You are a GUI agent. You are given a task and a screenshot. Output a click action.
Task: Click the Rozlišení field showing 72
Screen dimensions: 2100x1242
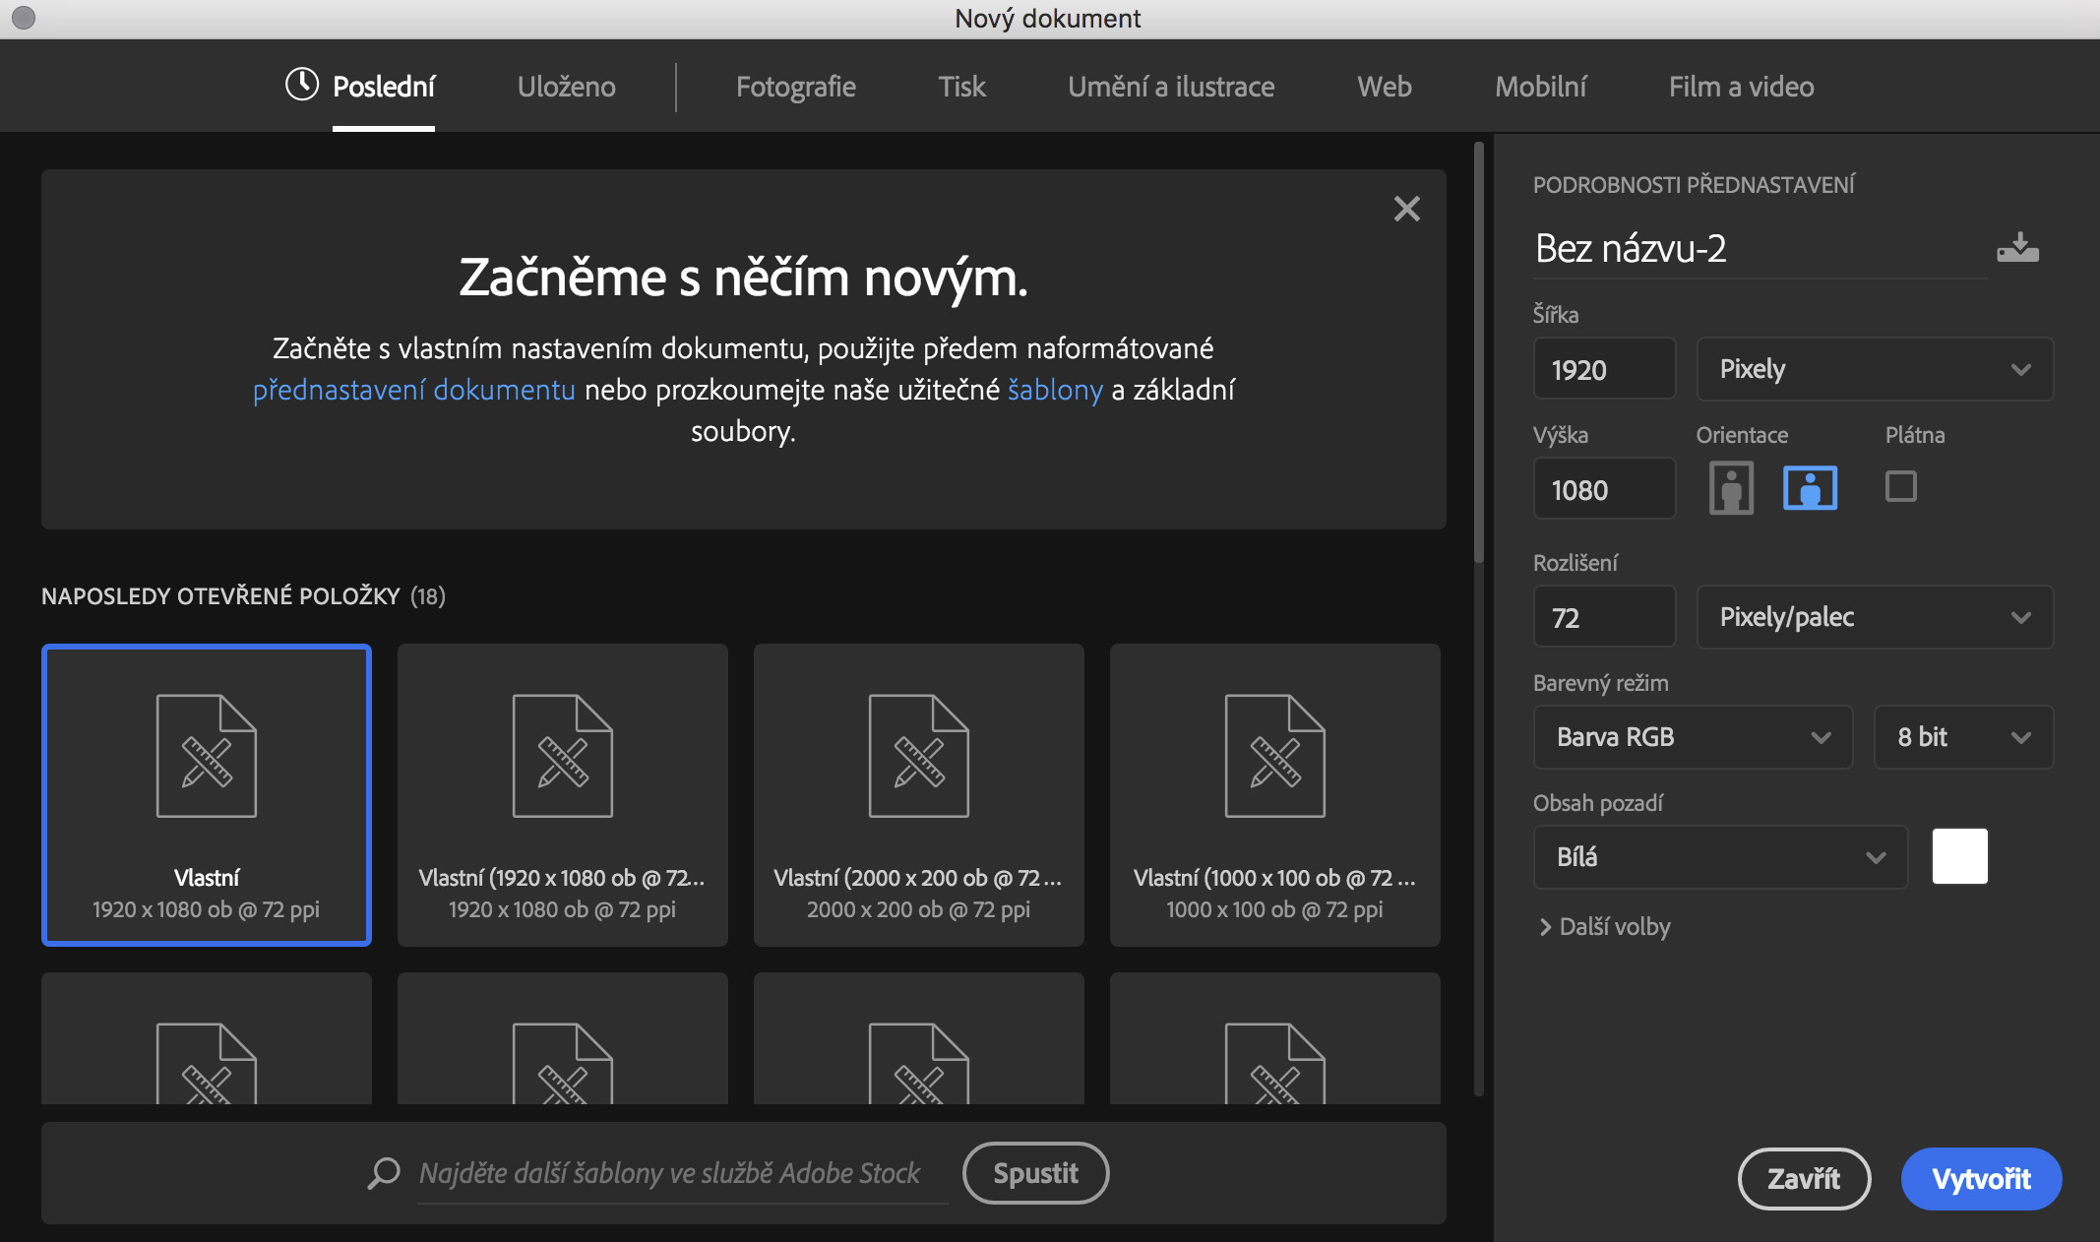(1604, 617)
